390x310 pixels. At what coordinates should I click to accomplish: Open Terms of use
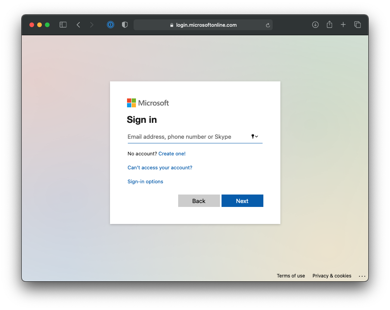click(x=291, y=276)
